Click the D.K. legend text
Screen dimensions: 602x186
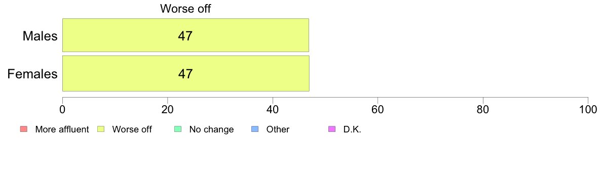(x=353, y=129)
